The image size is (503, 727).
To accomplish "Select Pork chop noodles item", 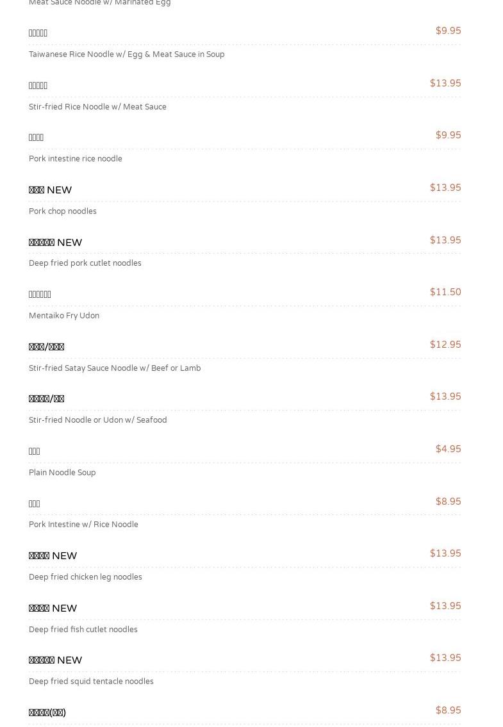I will point(63,211).
